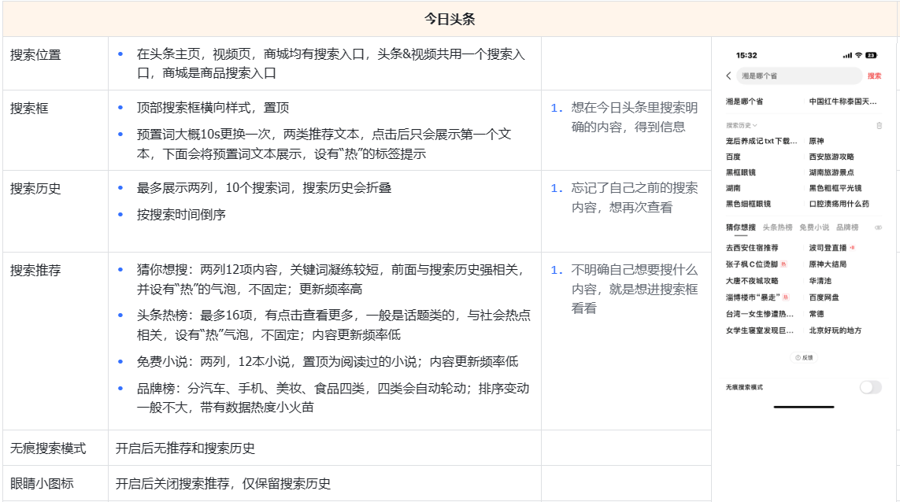Select history item 宠后养成记 txt下载
The width and height of the screenshot is (900, 502).
[761, 141]
